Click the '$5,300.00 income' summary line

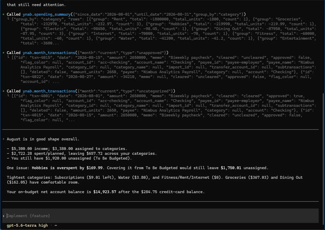click(x=67, y=149)
